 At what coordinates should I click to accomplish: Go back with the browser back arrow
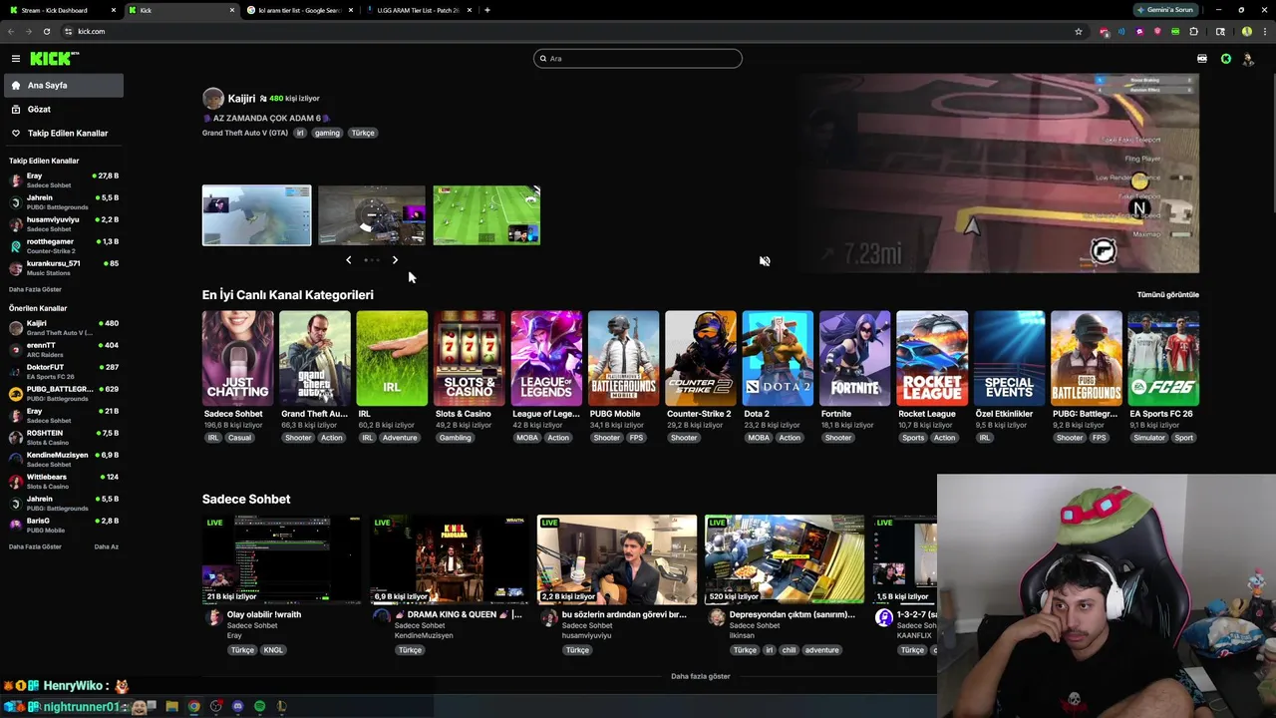[x=11, y=31]
